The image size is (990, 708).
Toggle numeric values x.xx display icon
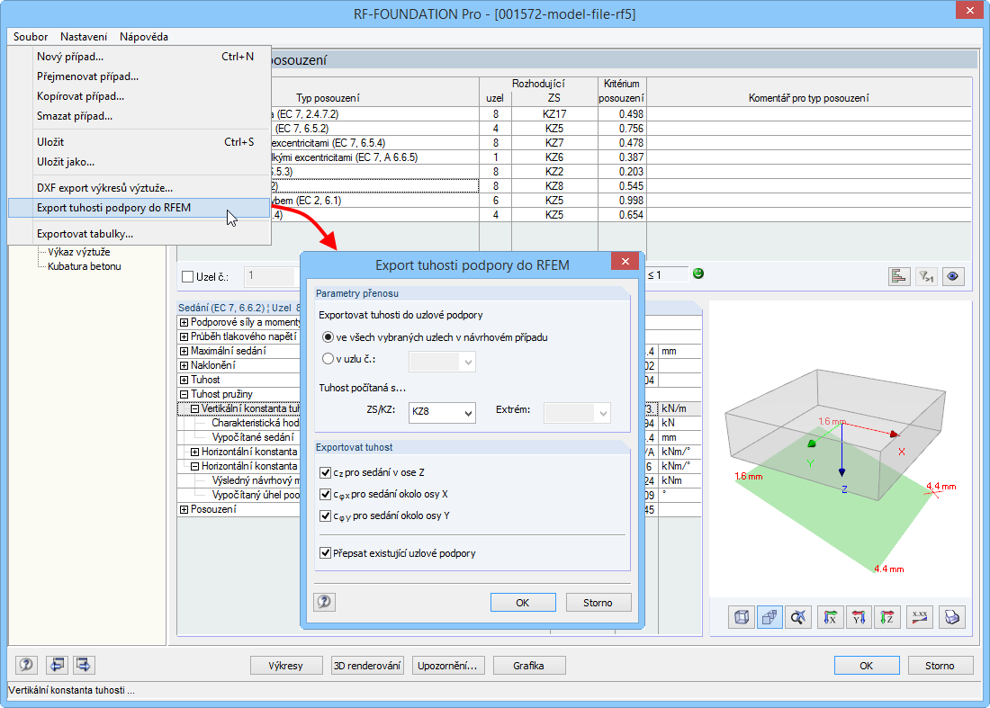(x=920, y=617)
